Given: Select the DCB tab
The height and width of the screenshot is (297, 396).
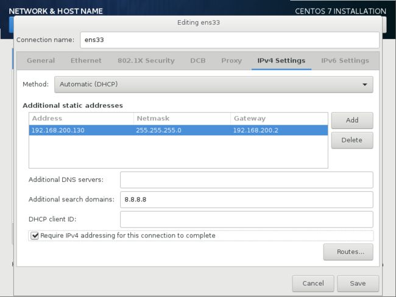Looking at the screenshot, I should point(198,61).
